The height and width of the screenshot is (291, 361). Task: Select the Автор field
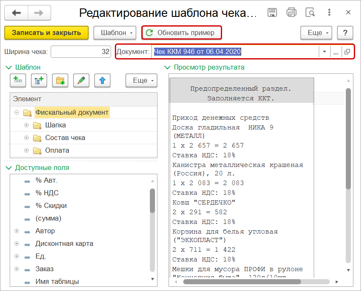[x=45, y=231]
